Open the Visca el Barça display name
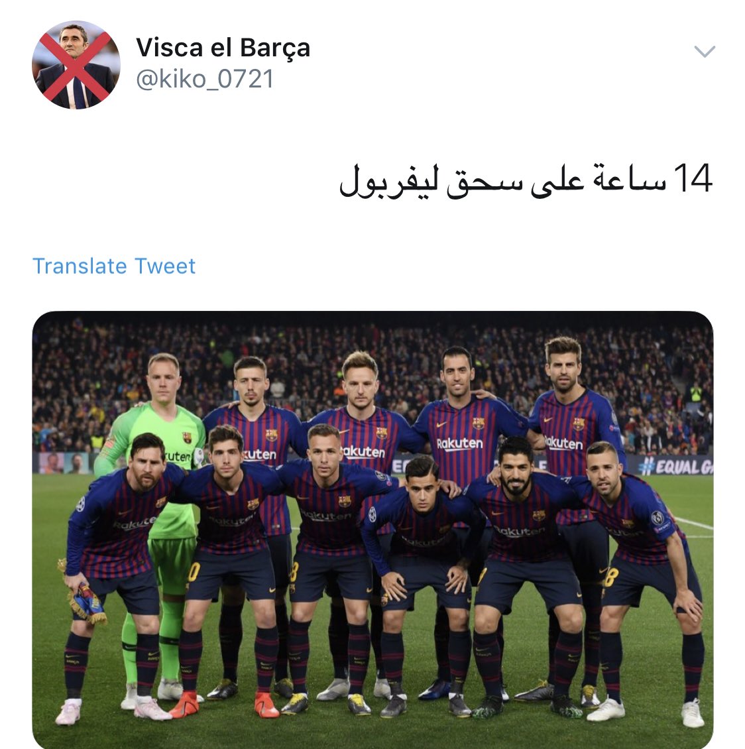The width and height of the screenshot is (745, 749). (223, 48)
